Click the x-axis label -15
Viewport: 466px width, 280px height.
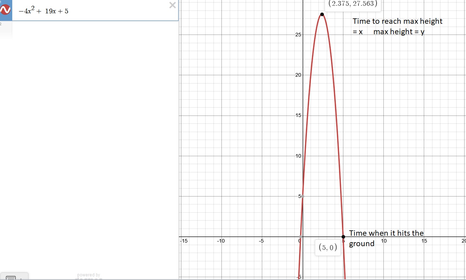click(184, 241)
